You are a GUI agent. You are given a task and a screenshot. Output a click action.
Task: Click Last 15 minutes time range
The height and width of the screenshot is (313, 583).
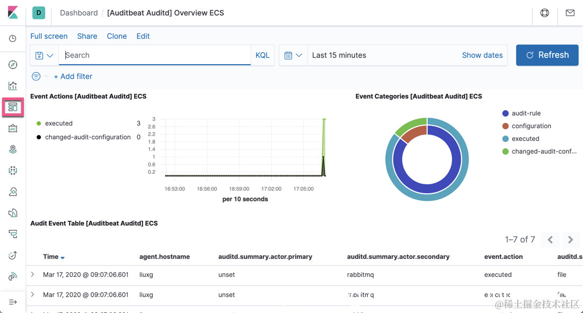pyautogui.click(x=339, y=55)
